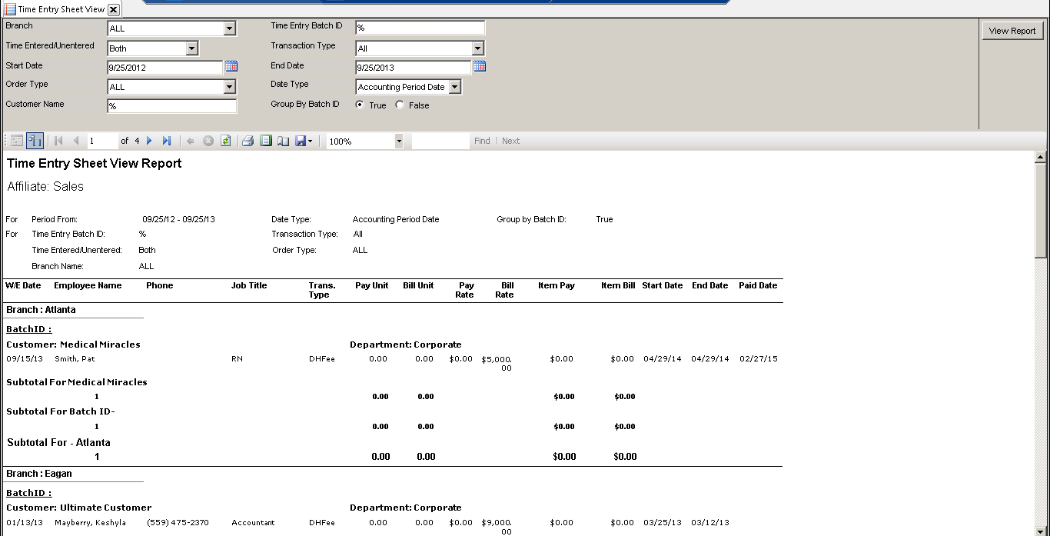Expand the Branch dropdown

click(x=229, y=28)
